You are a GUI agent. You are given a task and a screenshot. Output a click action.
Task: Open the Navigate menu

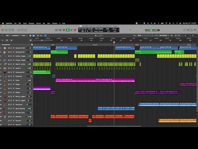31,23
